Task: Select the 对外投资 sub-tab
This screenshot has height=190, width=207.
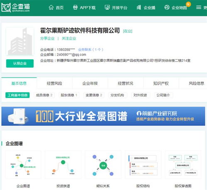Action: (140, 95)
